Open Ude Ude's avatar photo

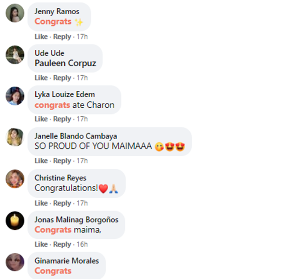tap(15, 55)
